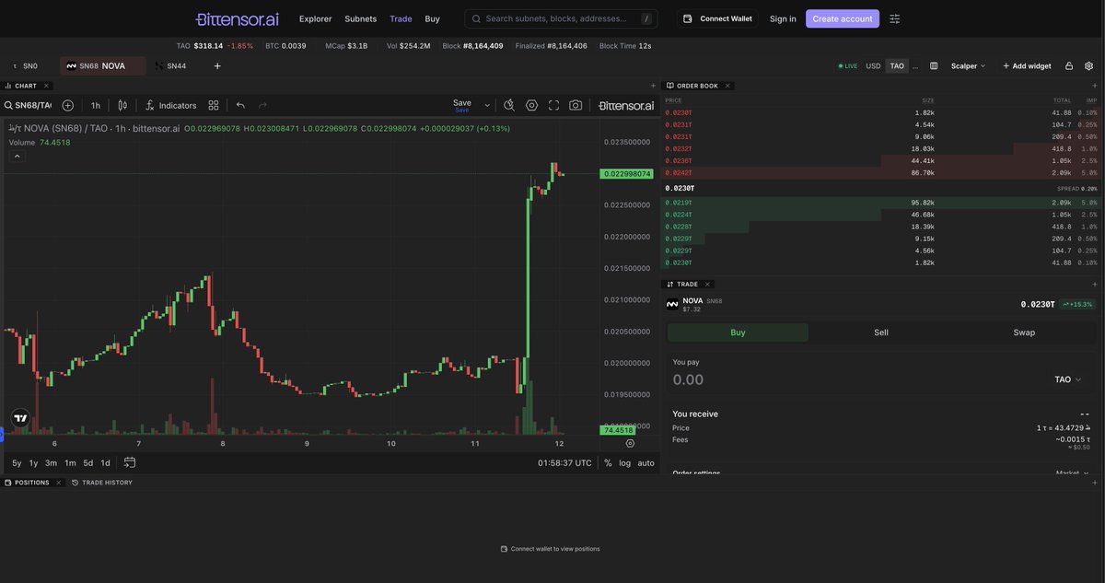
Task: Open the more currencies ellipsis
Action: click(915, 66)
